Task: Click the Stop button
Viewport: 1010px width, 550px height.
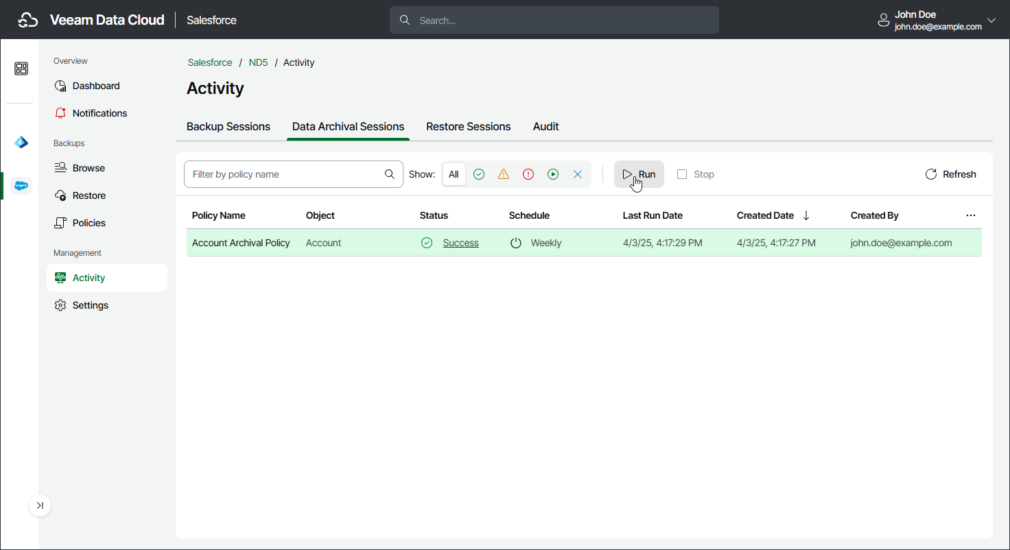Action: (696, 174)
